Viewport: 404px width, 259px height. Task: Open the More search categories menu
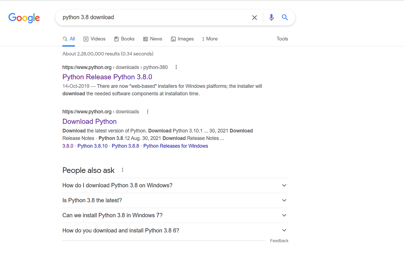(209, 39)
